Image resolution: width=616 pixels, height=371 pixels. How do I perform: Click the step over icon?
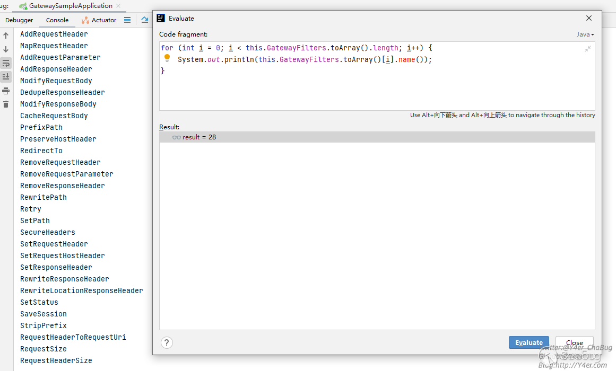144,20
